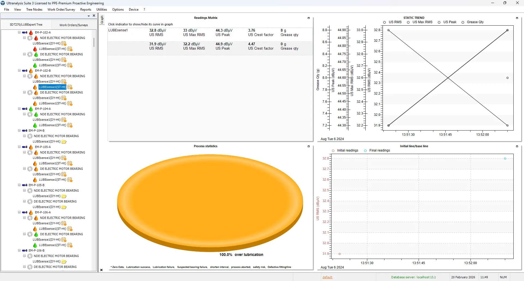Open the File menu

pyautogui.click(x=7, y=10)
